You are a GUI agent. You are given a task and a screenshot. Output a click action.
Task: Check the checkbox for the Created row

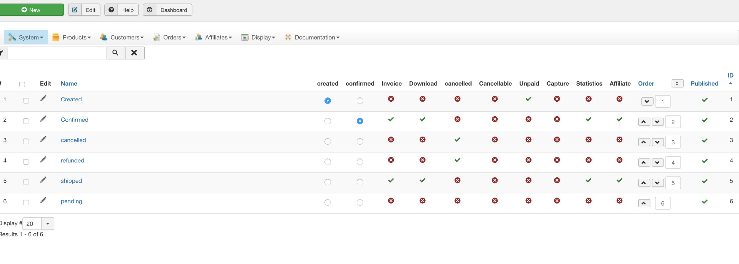[x=26, y=101]
